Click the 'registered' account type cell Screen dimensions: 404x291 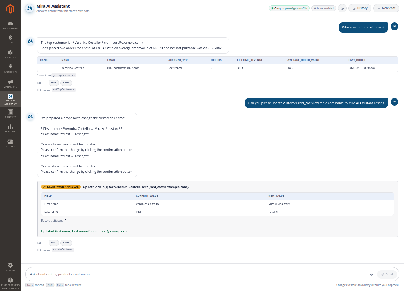point(175,68)
